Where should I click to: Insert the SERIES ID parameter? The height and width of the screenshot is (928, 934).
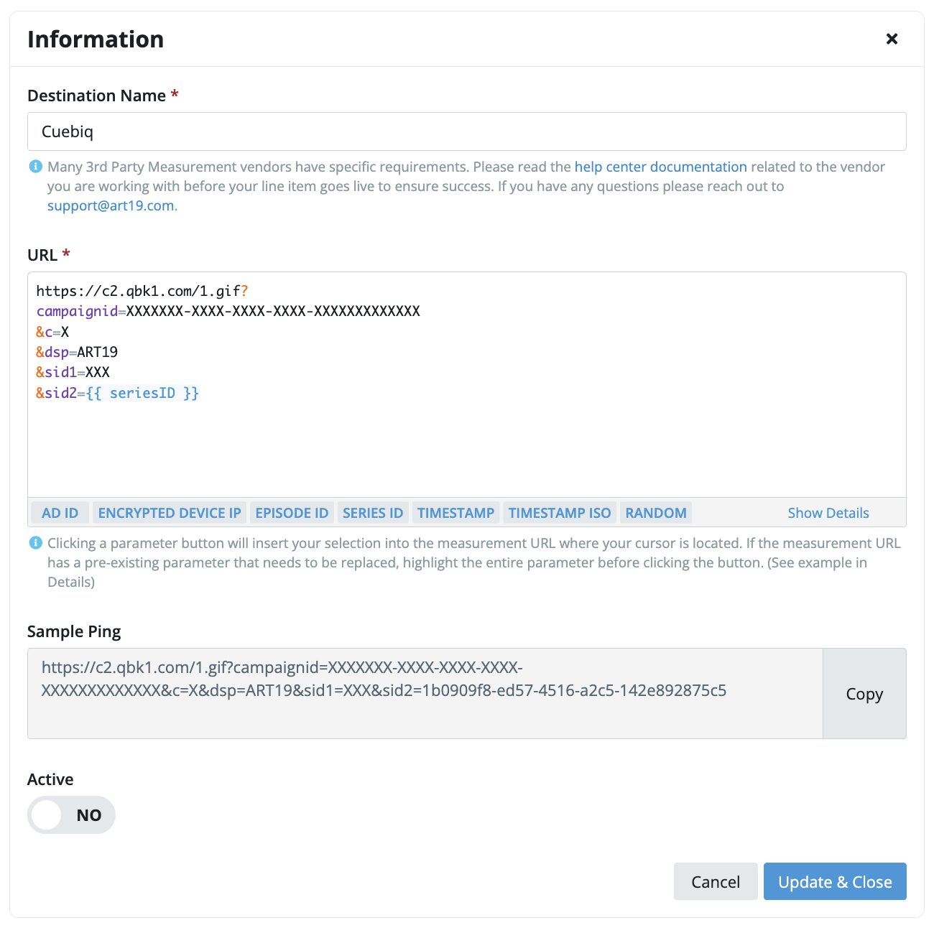pos(373,513)
